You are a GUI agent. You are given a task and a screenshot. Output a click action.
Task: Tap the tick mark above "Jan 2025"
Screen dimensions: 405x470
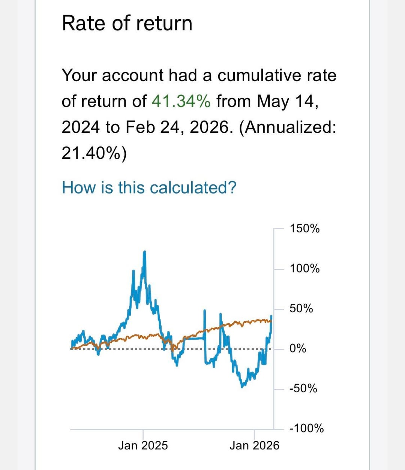click(x=143, y=434)
